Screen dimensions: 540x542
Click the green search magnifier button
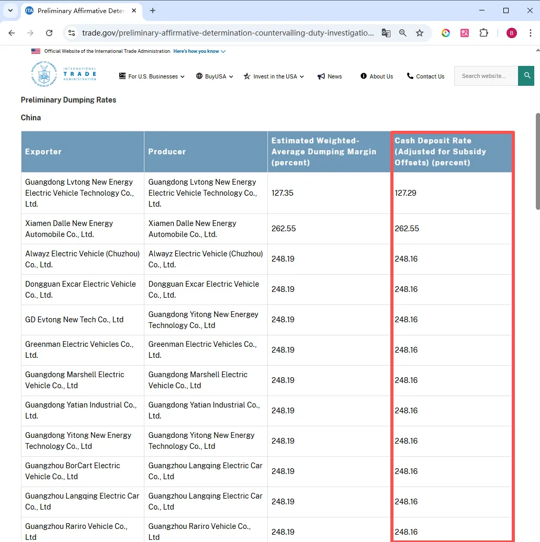tap(526, 76)
